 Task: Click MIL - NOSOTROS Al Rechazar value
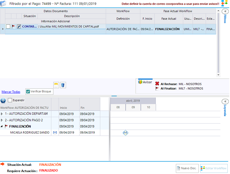point(190,84)
